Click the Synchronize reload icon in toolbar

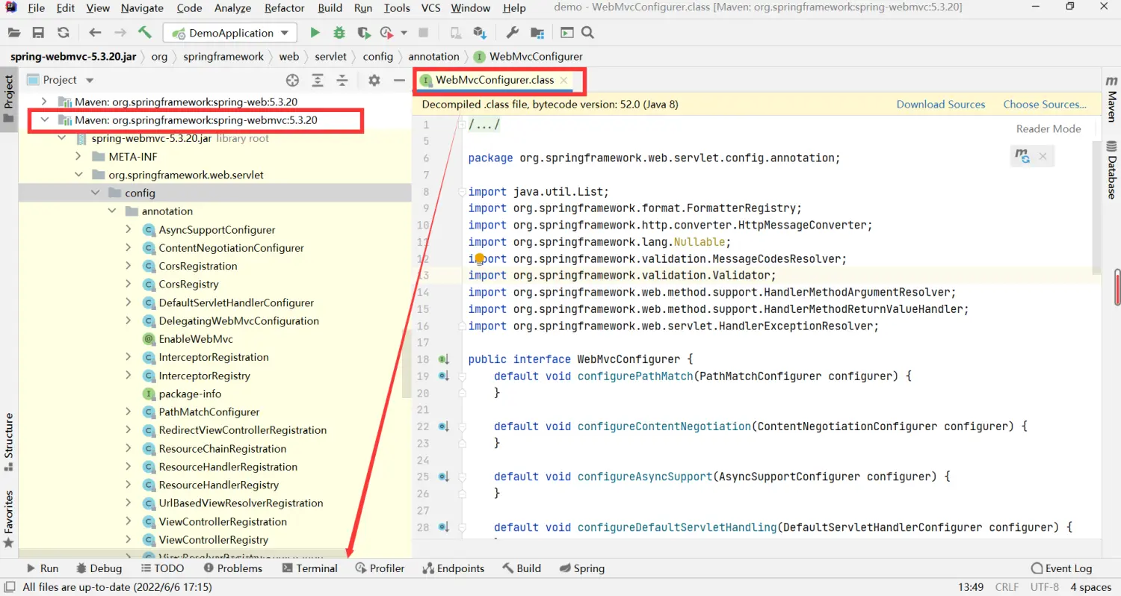63,33
